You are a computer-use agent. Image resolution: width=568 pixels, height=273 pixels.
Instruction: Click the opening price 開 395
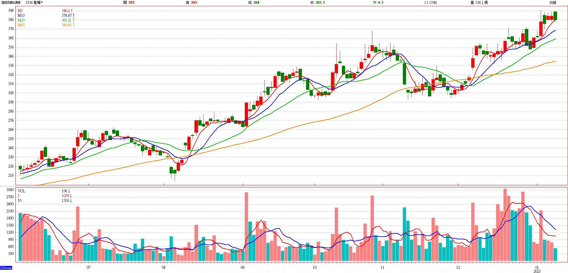(x=129, y=3)
